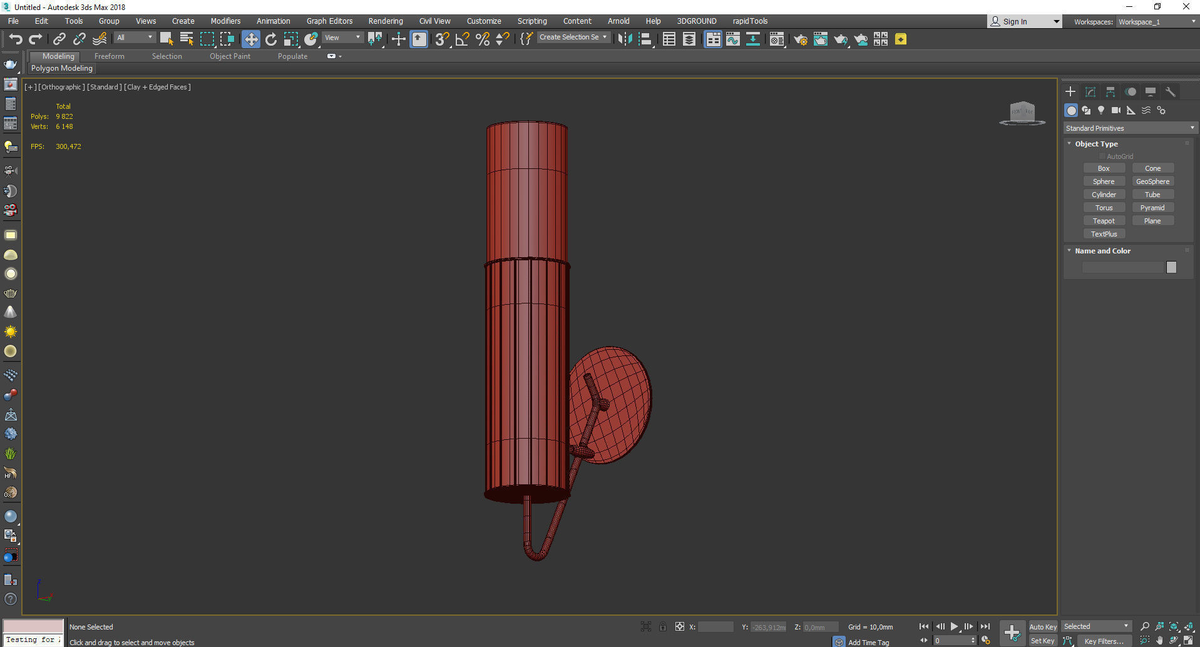Screen dimensions: 1200x647
Task: Open the Curve Editor
Action: [x=733, y=39]
